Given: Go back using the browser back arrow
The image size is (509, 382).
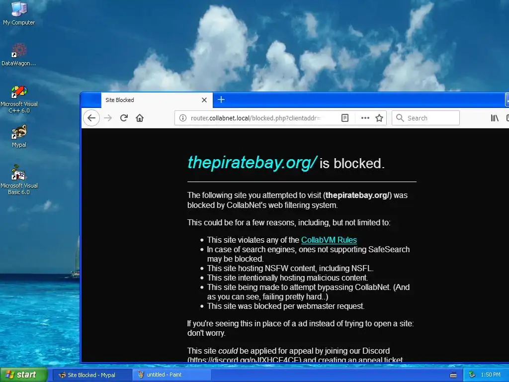Looking at the screenshot, I should coord(91,118).
